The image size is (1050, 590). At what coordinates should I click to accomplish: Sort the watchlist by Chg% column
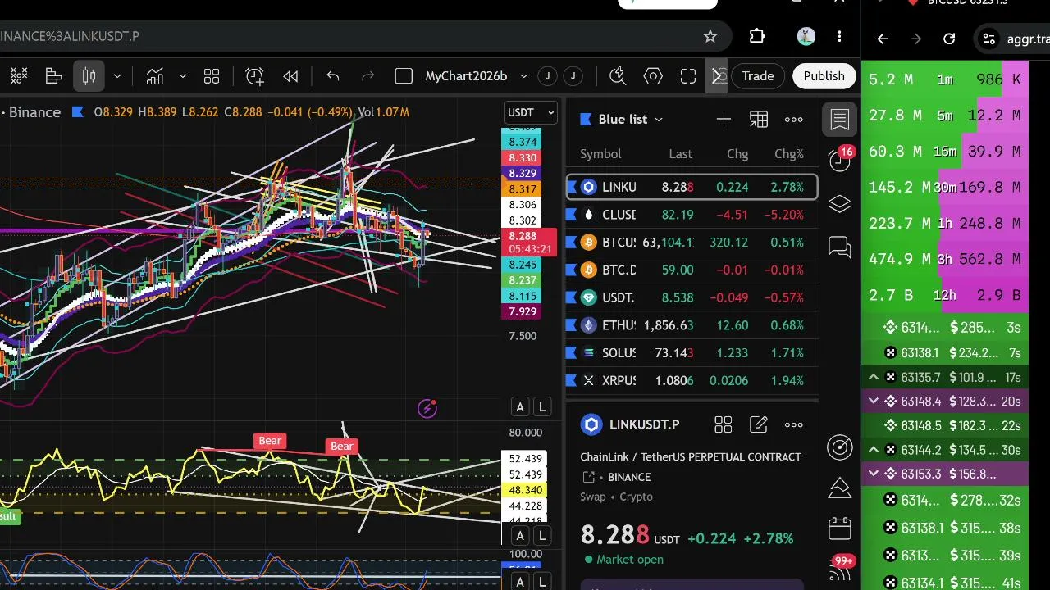pos(789,154)
